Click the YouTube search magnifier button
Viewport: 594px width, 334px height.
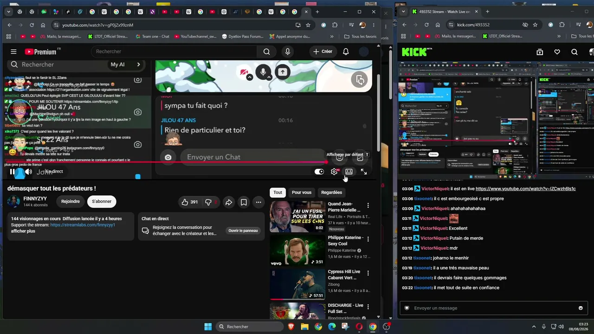point(266,51)
